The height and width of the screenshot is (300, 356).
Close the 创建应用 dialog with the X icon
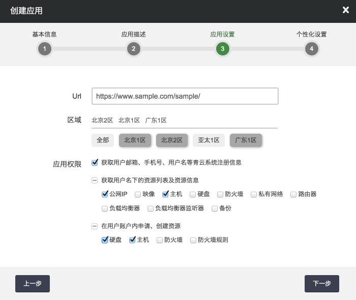[x=346, y=10]
